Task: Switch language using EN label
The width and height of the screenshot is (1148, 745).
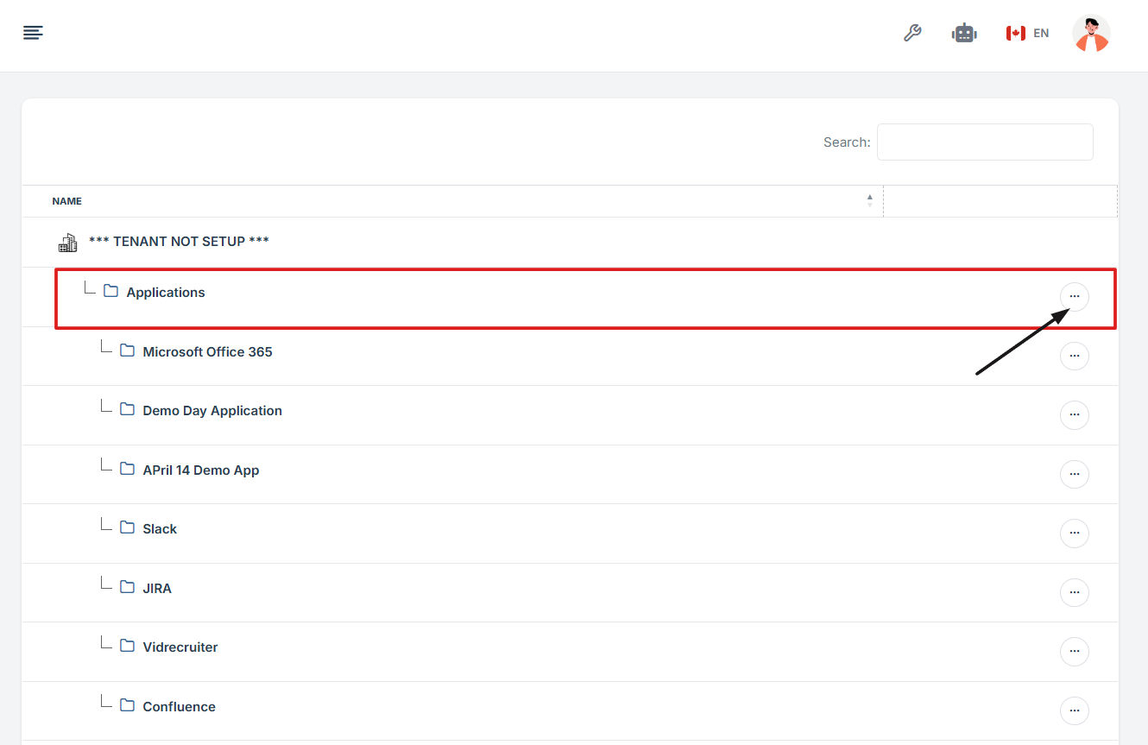Action: (x=1041, y=33)
